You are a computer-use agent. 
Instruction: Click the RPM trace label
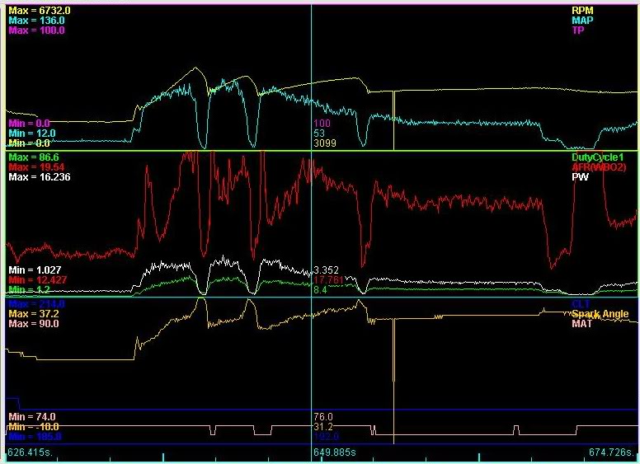point(582,11)
